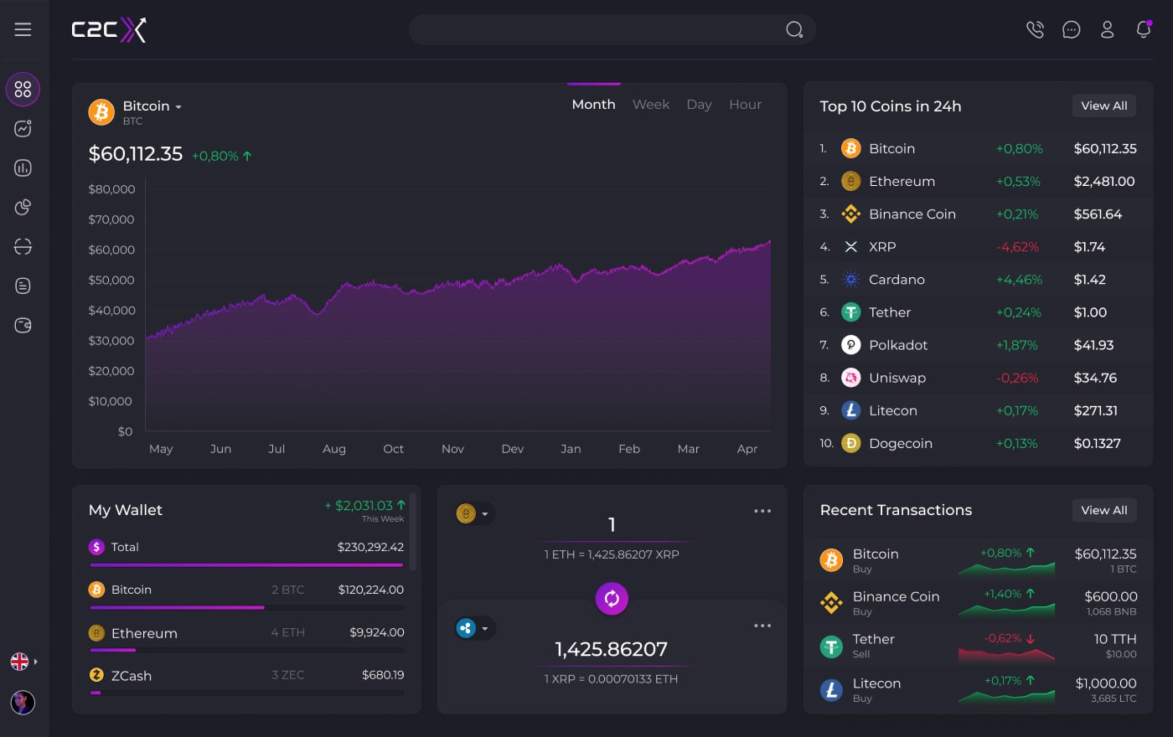Open the bar chart statistics icon
1173x737 pixels.
click(23, 167)
